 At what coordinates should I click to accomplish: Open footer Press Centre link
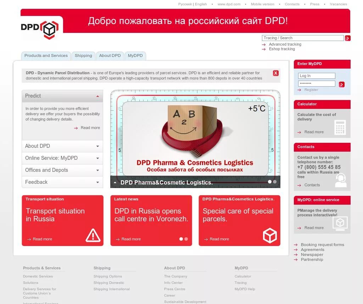174,289
